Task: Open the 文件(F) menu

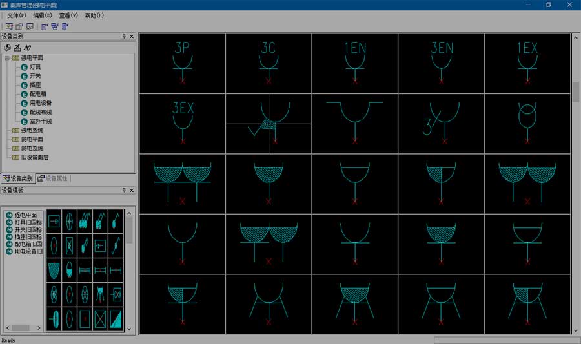Action: coord(17,15)
